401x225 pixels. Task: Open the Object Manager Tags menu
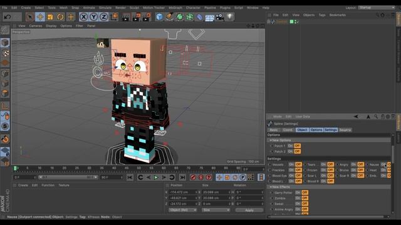pyautogui.click(x=322, y=15)
